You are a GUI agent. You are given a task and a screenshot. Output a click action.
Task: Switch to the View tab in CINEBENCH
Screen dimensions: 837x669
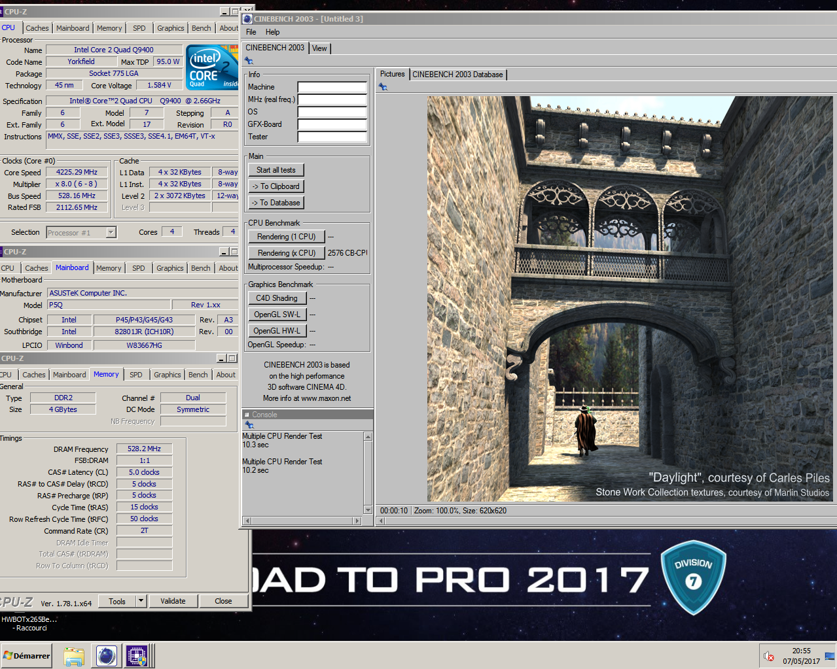point(319,48)
